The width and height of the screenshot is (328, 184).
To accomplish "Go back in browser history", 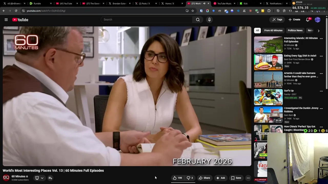I will 4,11.
